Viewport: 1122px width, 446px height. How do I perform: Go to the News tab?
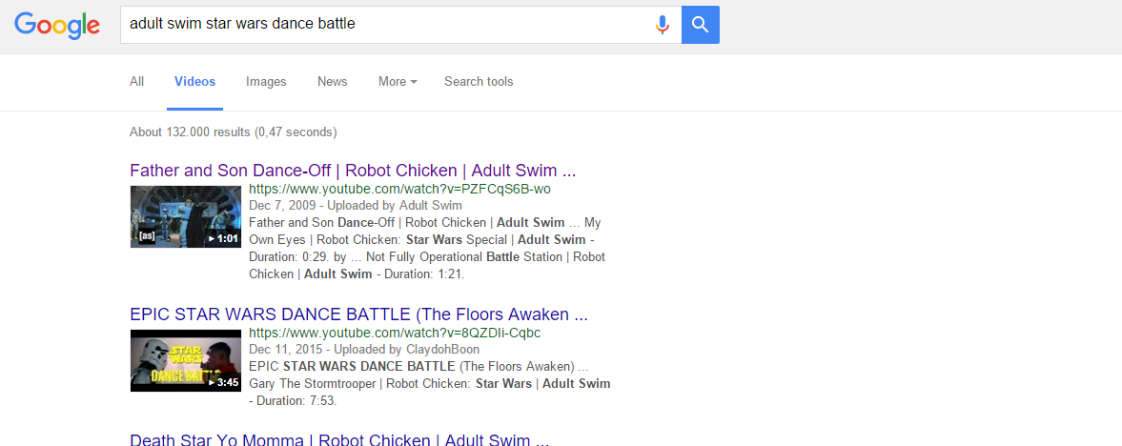pyautogui.click(x=333, y=82)
